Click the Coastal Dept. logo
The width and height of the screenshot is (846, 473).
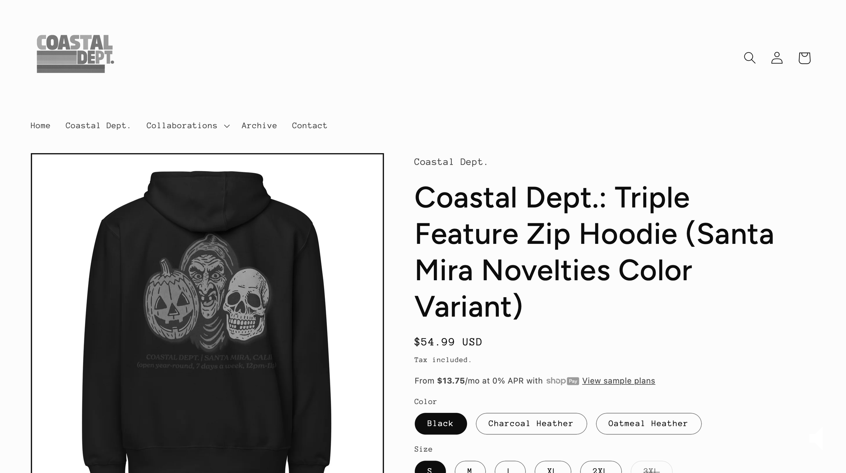[x=75, y=54]
